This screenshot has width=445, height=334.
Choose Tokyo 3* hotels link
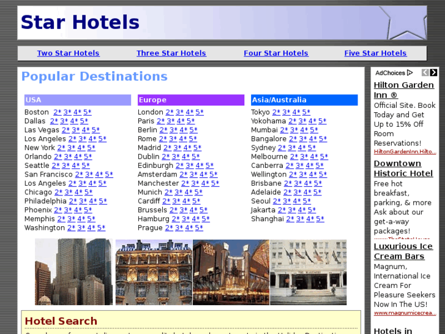[x=286, y=112]
